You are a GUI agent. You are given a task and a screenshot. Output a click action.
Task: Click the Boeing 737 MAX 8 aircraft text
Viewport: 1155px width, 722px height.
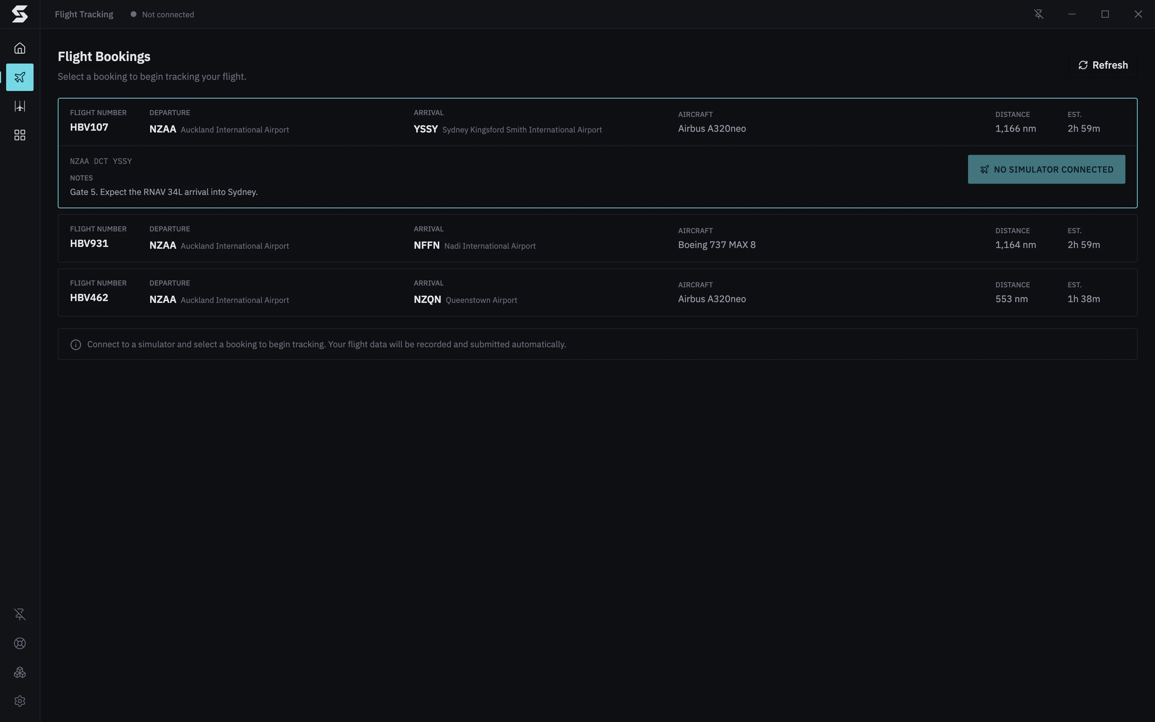[x=717, y=245]
